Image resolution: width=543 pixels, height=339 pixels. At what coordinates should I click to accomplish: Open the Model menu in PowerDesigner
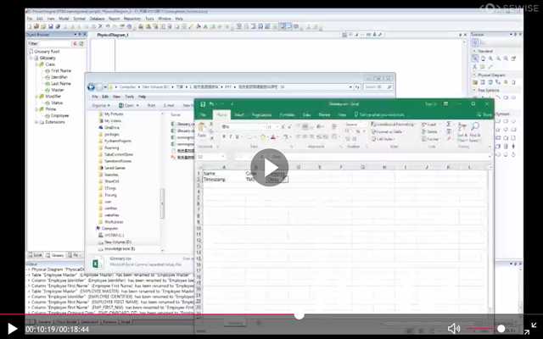coord(64,19)
